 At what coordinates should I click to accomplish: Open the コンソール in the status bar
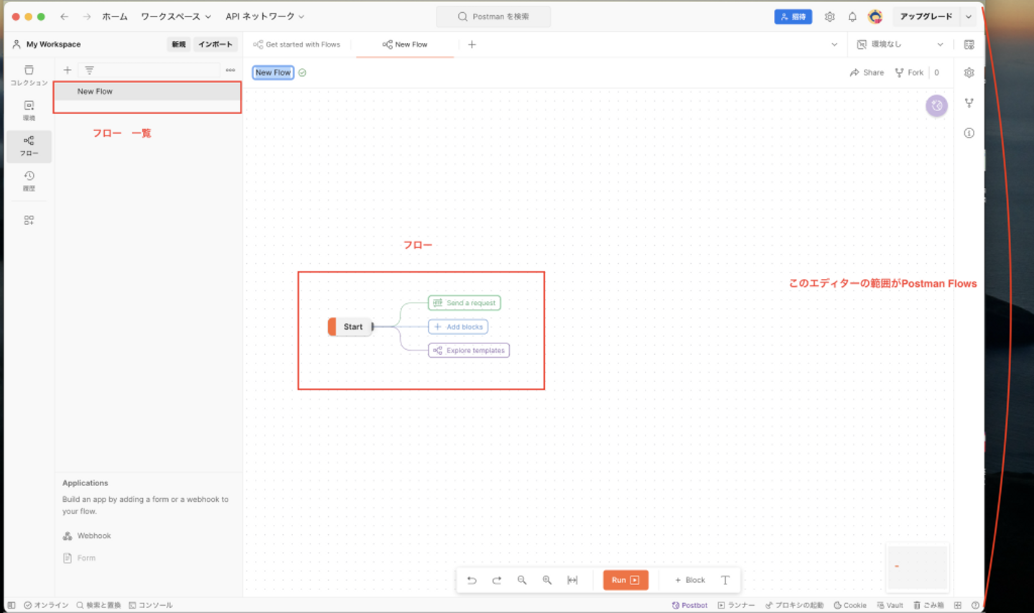tap(151, 605)
